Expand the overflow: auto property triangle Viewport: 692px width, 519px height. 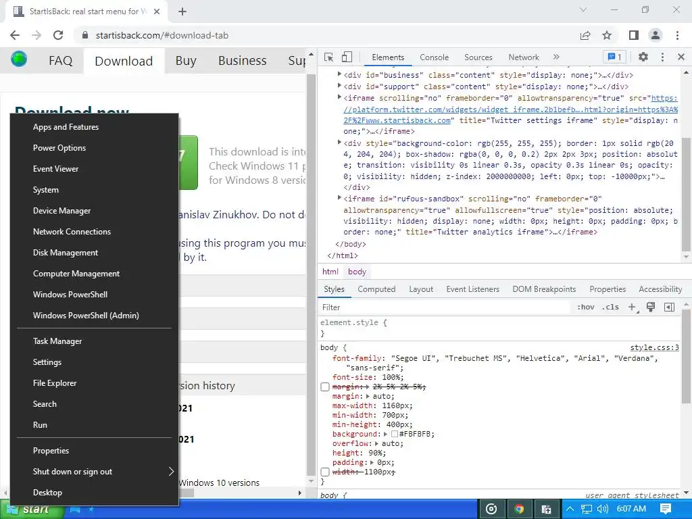[x=376, y=443]
